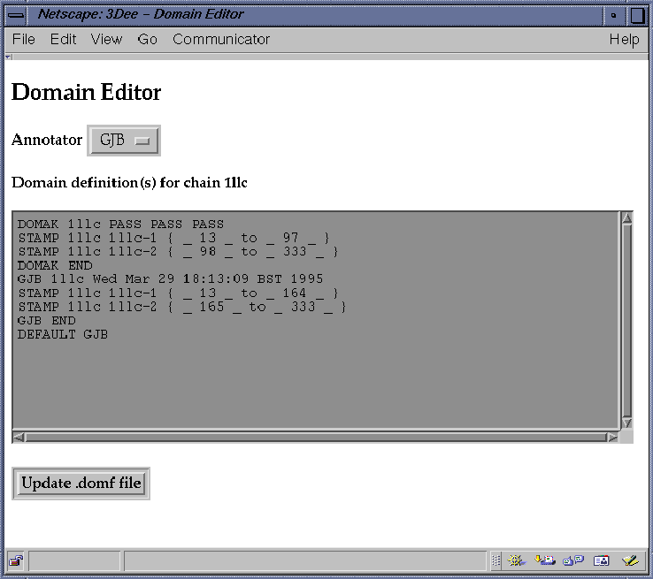Click the line 'GJB END'
Screen dimensions: 653x579
tap(47, 321)
